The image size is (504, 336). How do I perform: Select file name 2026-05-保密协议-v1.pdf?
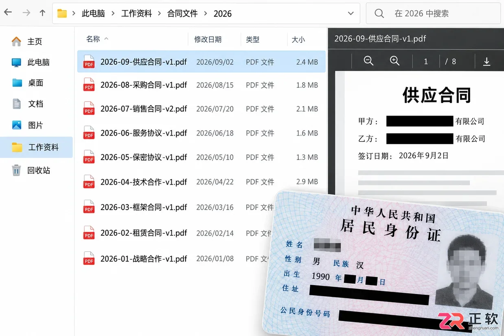click(144, 157)
